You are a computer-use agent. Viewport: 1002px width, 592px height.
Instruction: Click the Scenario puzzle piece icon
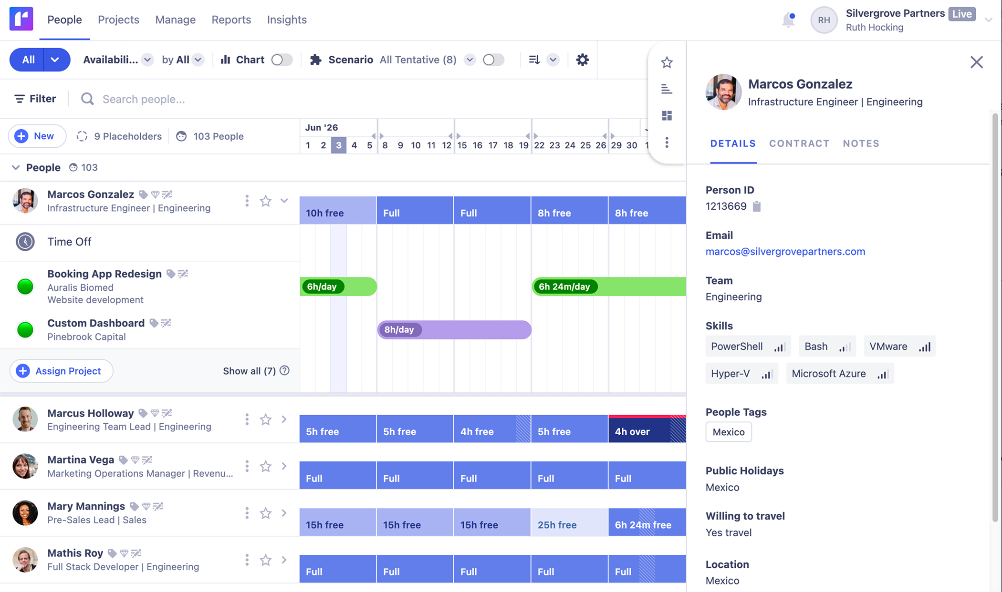[x=315, y=60]
